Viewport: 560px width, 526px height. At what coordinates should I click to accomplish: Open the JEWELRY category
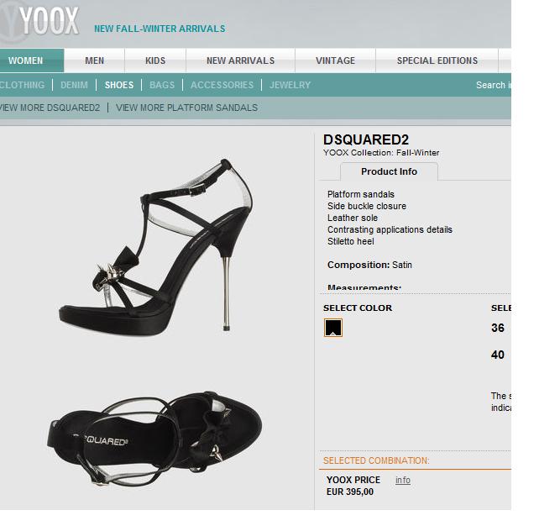(290, 85)
